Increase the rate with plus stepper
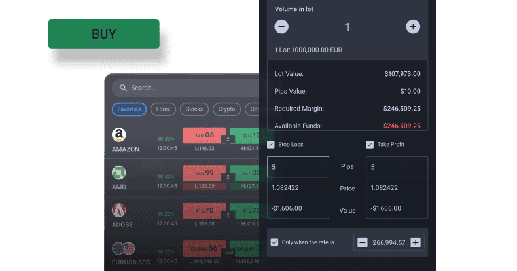The height and width of the screenshot is (271, 517). (x=416, y=243)
